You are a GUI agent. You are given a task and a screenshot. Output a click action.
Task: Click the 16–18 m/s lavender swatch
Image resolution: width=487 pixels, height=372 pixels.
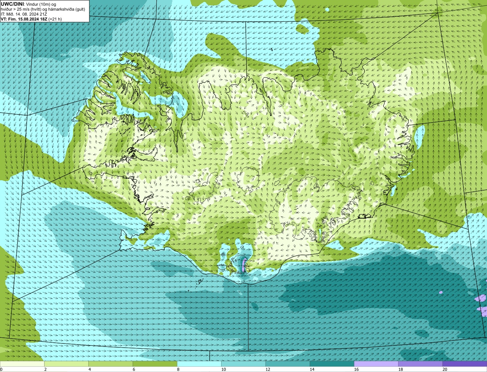[x=376, y=364]
